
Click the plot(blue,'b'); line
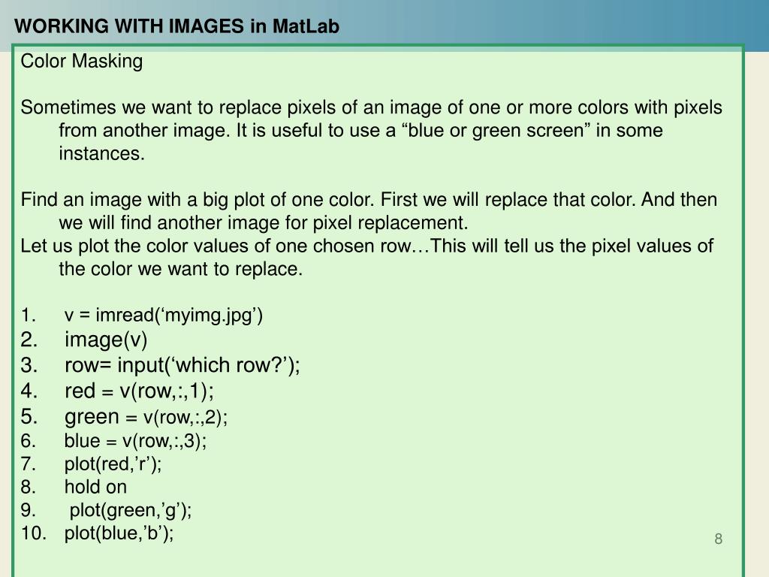click(119, 533)
